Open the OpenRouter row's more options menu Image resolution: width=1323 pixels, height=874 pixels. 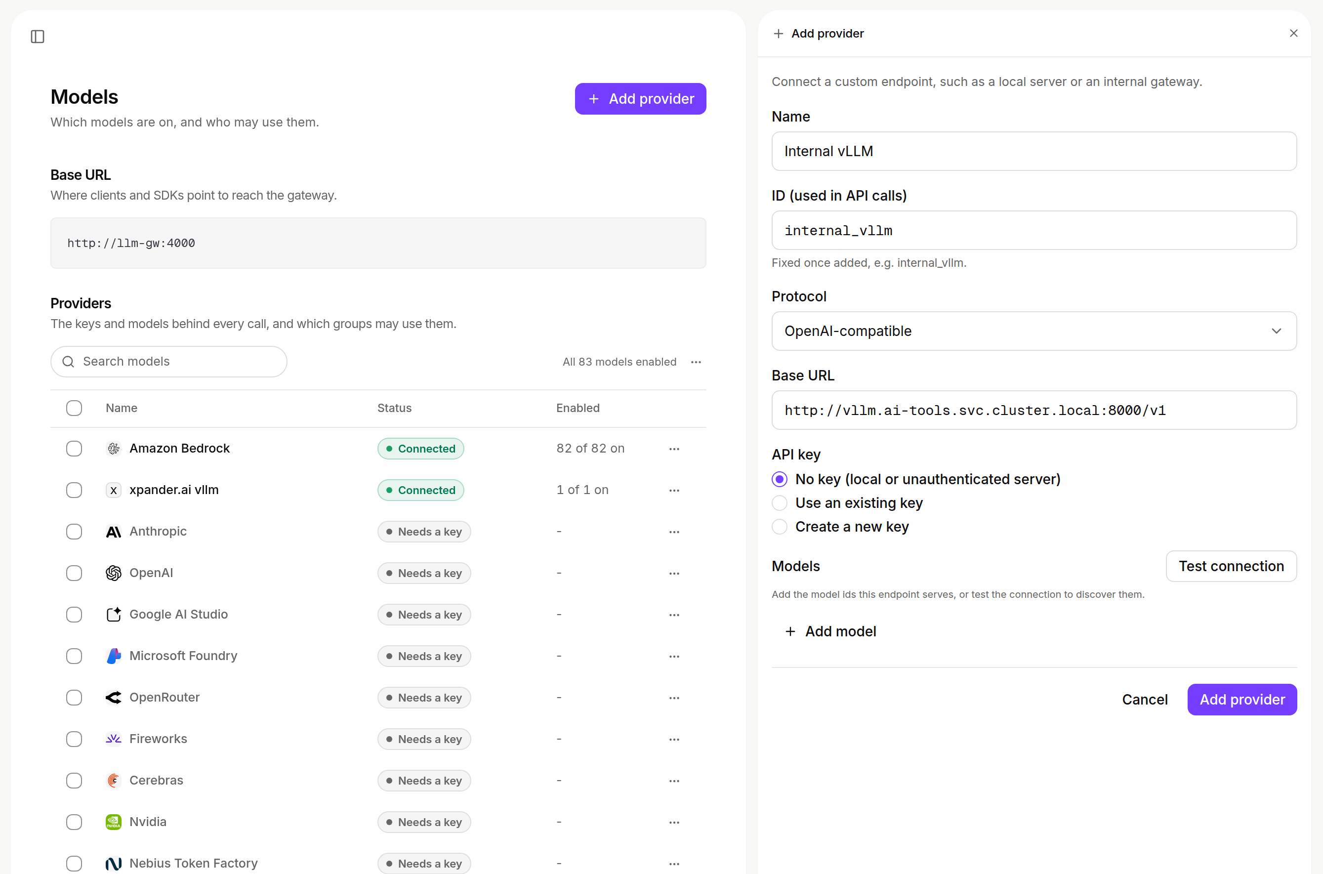click(674, 698)
